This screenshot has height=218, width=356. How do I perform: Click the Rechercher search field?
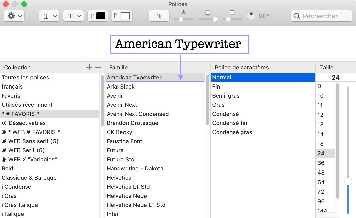[322, 16]
